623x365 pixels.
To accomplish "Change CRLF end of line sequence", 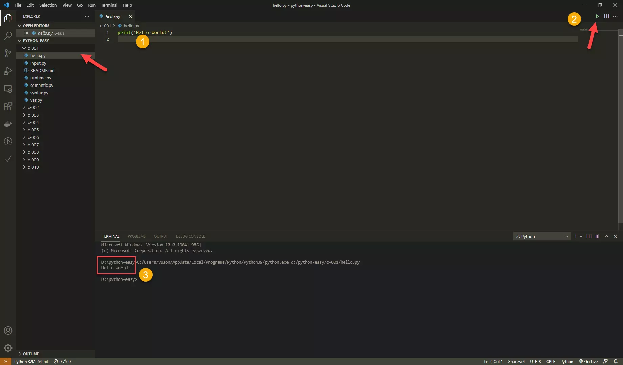I will click(x=551, y=361).
